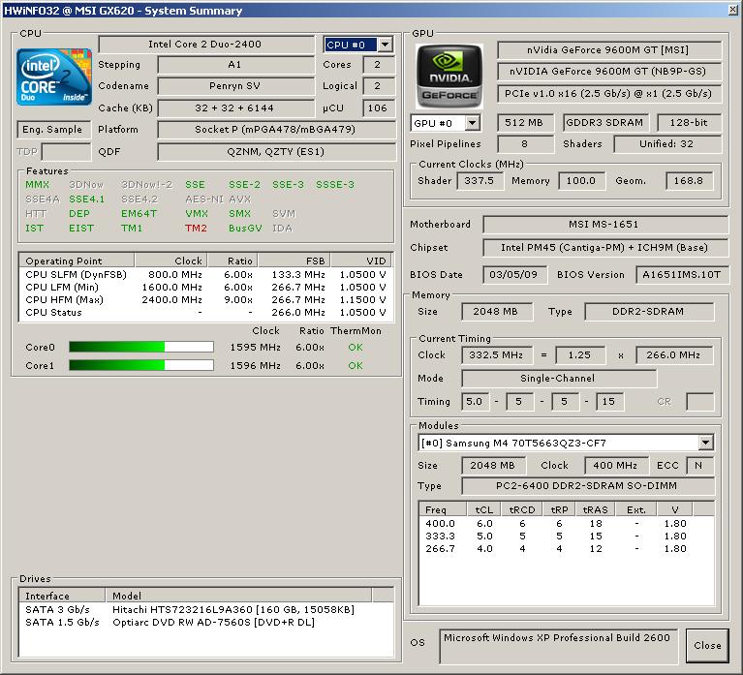The width and height of the screenshot is (743, 675).
Task: Click the empty TDP field
Action: [66, 152]
